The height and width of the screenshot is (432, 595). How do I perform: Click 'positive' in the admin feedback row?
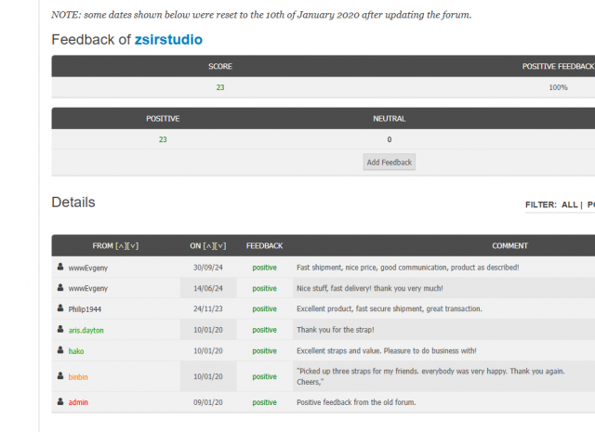pyautogui.click(x=264, y=402)
